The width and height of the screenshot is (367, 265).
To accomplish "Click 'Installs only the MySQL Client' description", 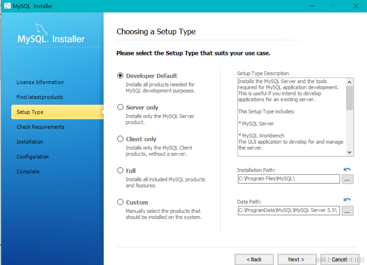I will [x=159, y=151].
